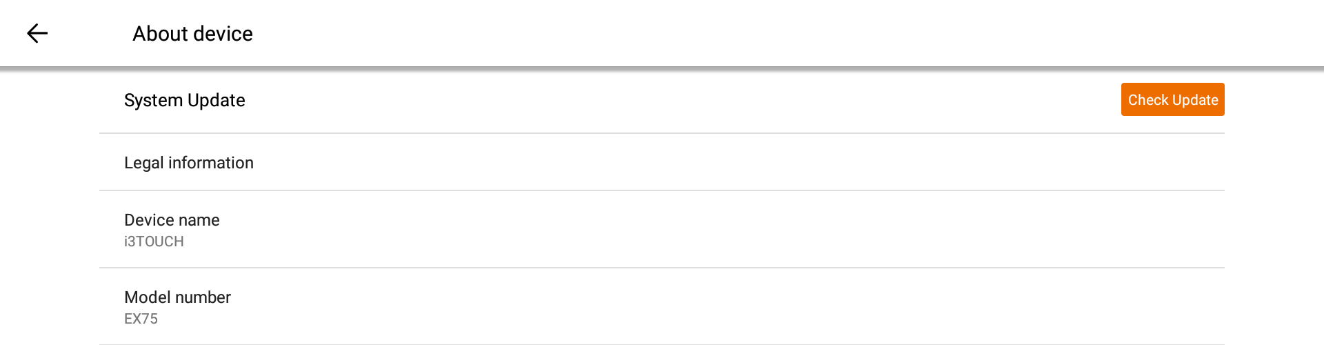The width and height of the screenshot is (1324, 345).
Task: Click the About device title
Action: tap(192, 34)
